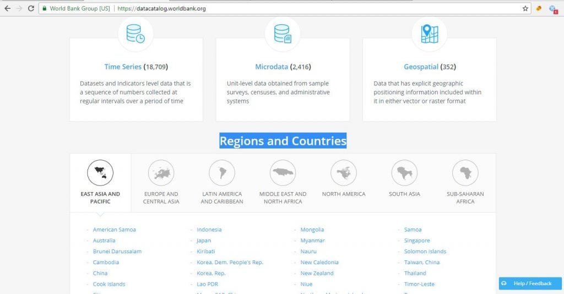
Task: Open the New Caledonia link
Action: click(x=319, y=263)
